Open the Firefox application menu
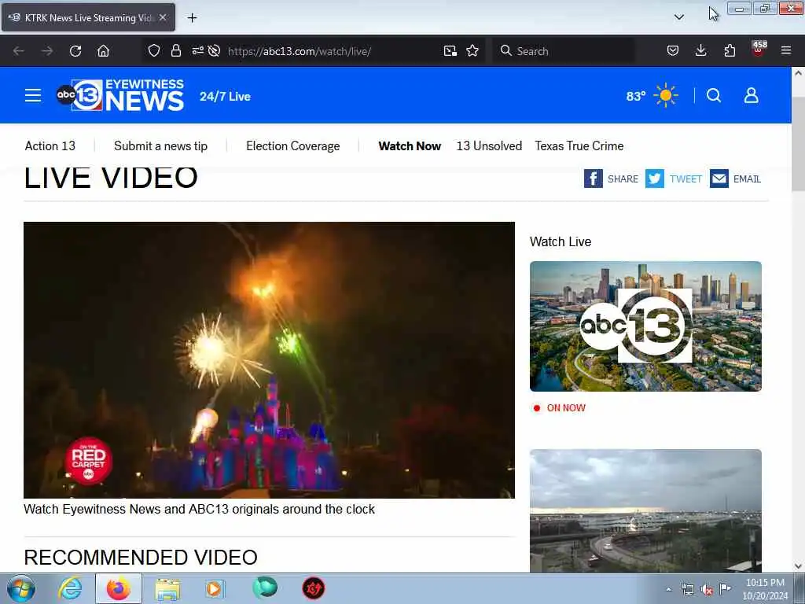The height and width of the screenshot is (604, 805). pyautogui.click(x=786, y=51)
